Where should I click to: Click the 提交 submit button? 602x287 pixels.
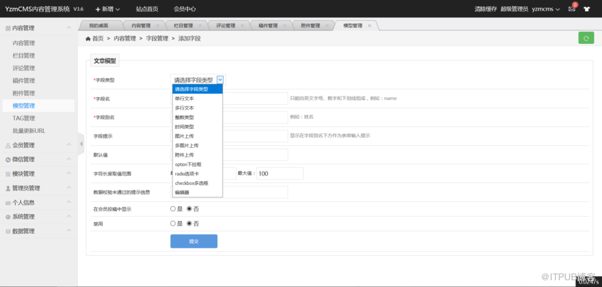pyautogui.click(x=194, y=241)
